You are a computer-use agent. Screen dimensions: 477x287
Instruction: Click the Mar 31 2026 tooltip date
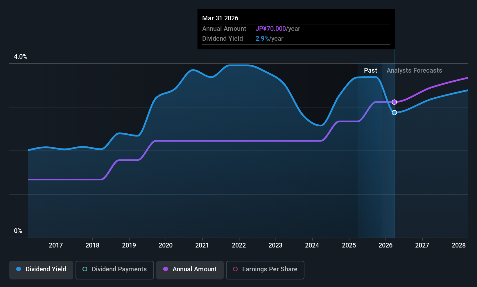click(220, 18)
